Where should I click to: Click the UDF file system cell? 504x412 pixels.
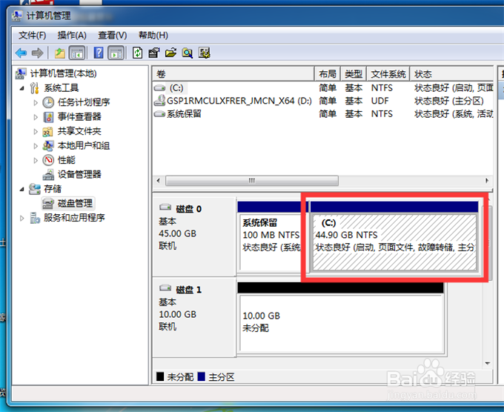point(380,101)
